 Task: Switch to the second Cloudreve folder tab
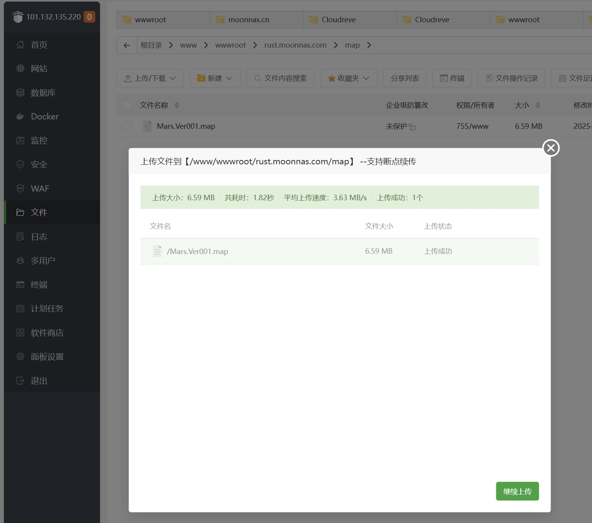[444, 20]
